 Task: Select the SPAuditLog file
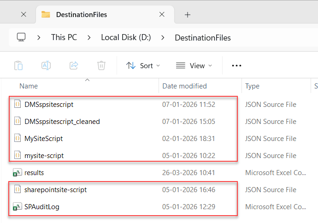(x=42, y=207)
